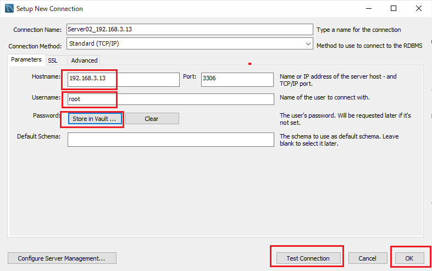The height and width of the screenshot is (271, 432).
Task: Click the Port label
Action: coord(190,76)
